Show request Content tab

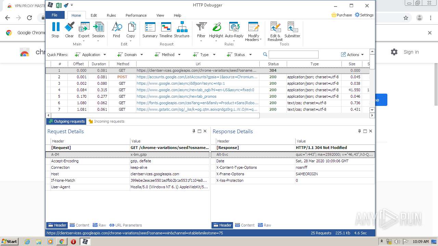pos(79,225)
